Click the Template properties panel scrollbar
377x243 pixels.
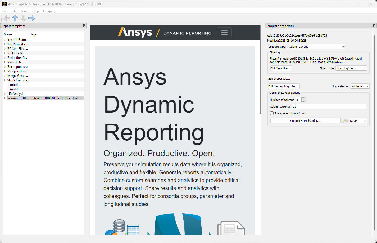375,132
